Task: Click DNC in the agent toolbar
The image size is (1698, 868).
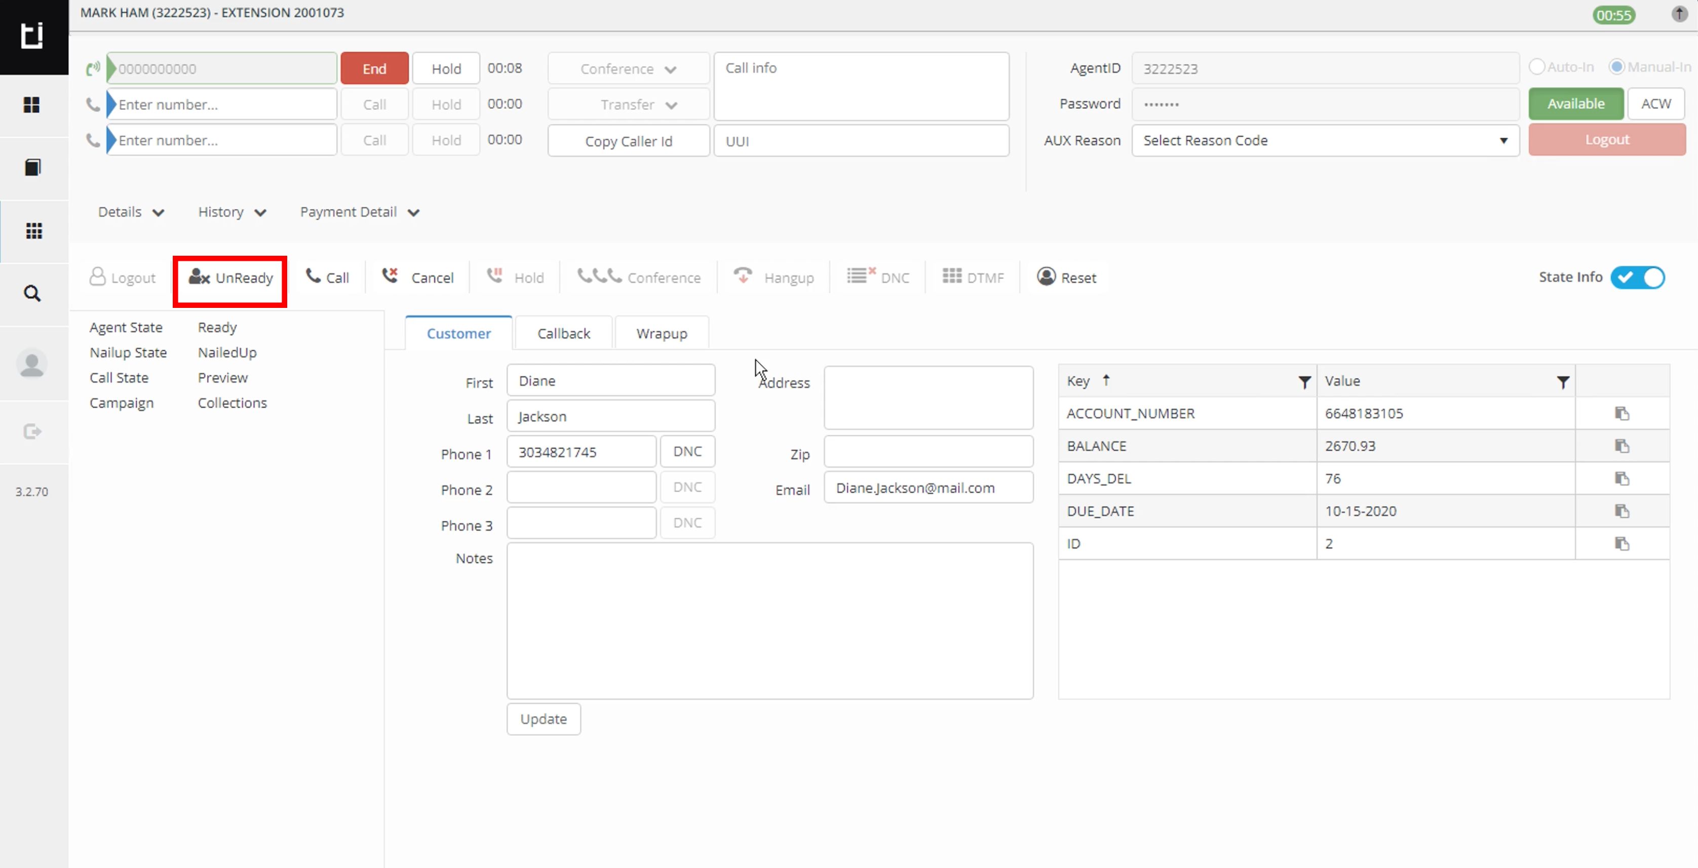Action: point(878,278)
